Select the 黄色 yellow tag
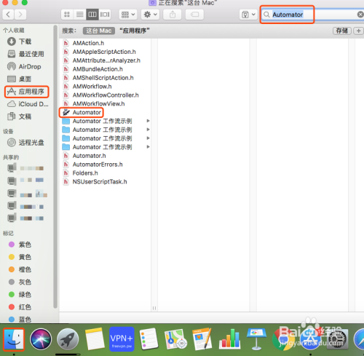This screenshot has width=364, height=356. point(20,257)
